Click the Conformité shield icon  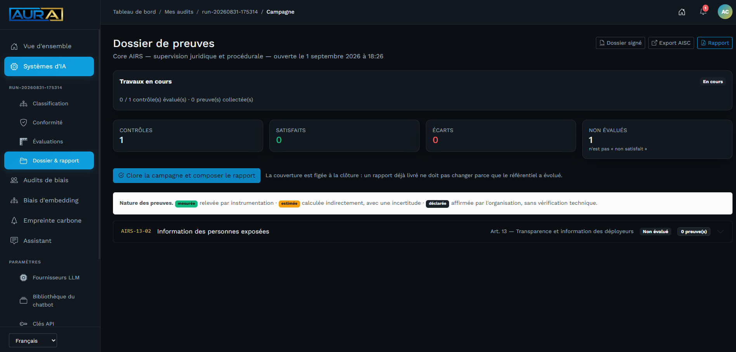click(24, 123)
